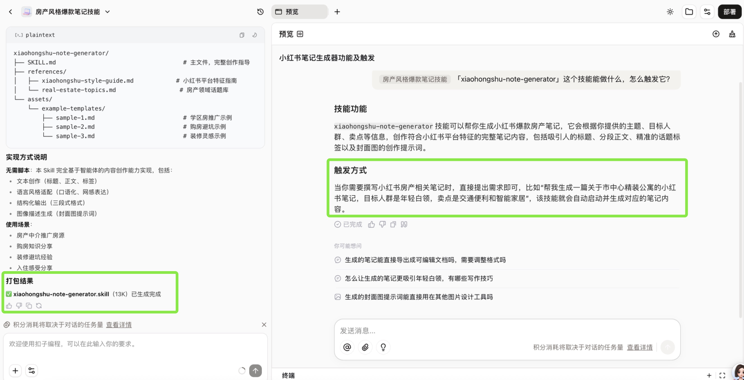
Task: Click 查看详情 link in left panel notice
Action: click(x=119, y=325)
